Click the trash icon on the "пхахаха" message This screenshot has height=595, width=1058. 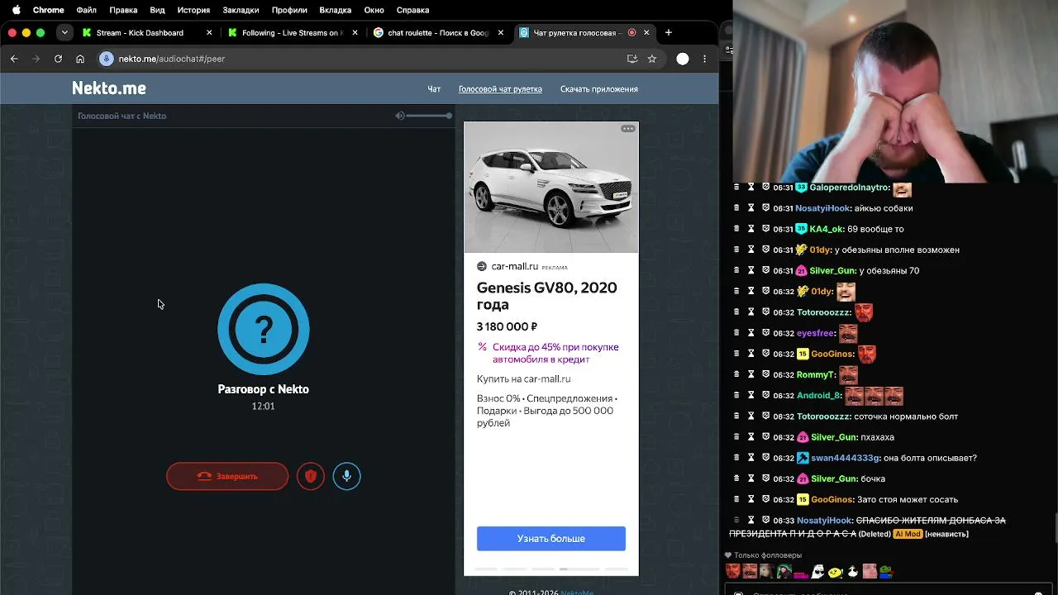[736, 437]
